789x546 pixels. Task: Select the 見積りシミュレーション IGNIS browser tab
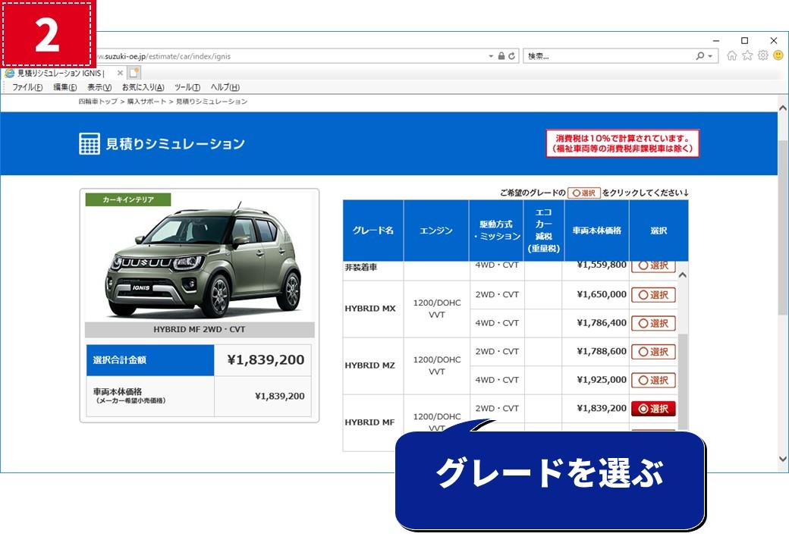pos(64,74)
